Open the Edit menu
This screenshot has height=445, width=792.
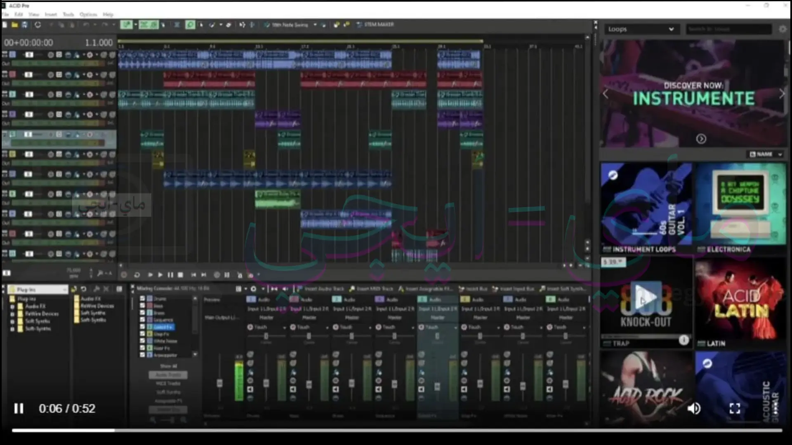[x=19, y=14]
